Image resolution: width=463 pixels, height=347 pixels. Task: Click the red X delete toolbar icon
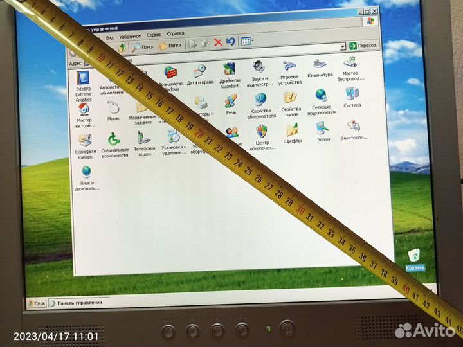point(218,42)
